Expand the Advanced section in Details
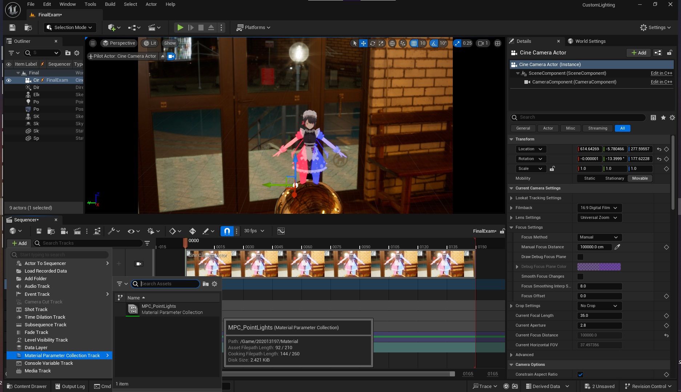681x392 pixels. pos(511,355)
